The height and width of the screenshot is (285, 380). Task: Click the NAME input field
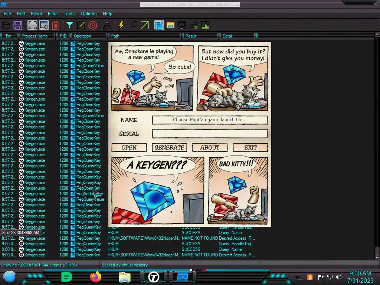click(210, 120)
